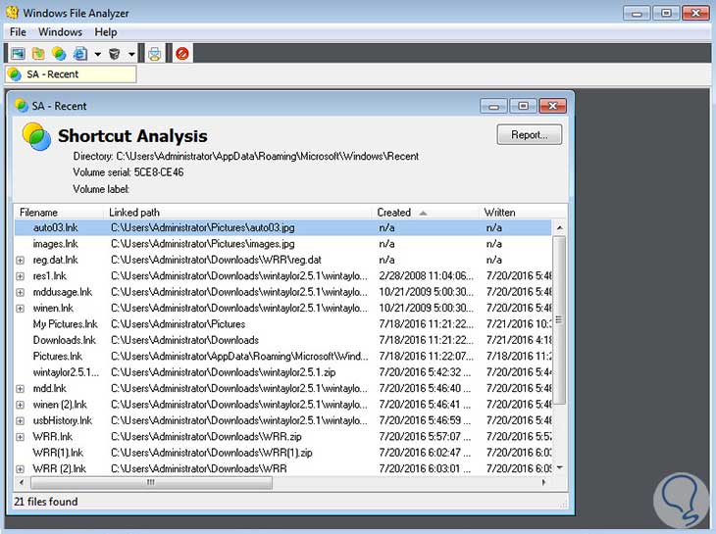Screen dimensions: 716x534
Task: Click written date 7/21/2016 in My Pictures.lnk row
Action: [x=519, y=324]
